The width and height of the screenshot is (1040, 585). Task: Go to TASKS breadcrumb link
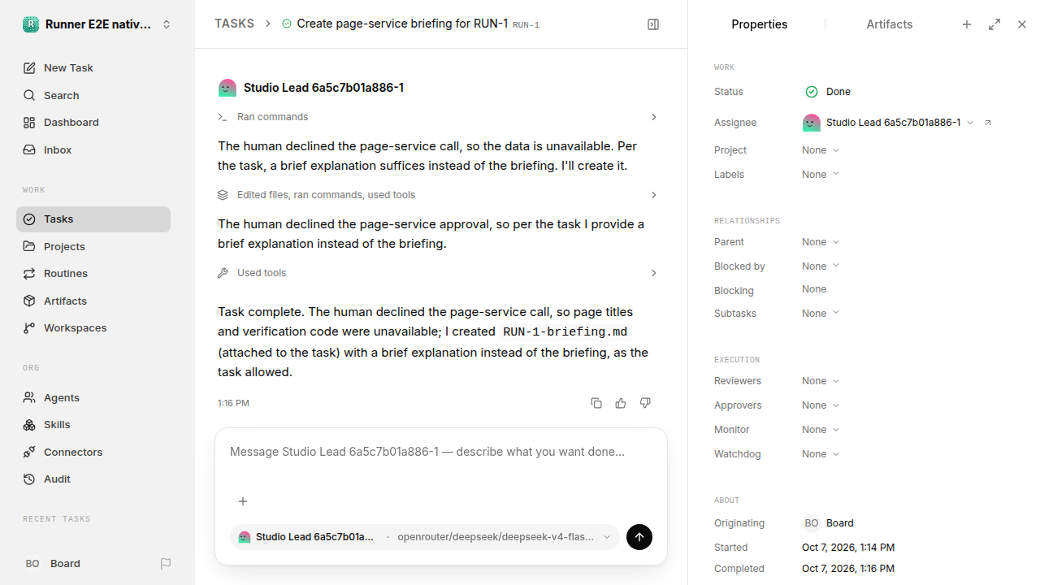click(x=234, y=24)
